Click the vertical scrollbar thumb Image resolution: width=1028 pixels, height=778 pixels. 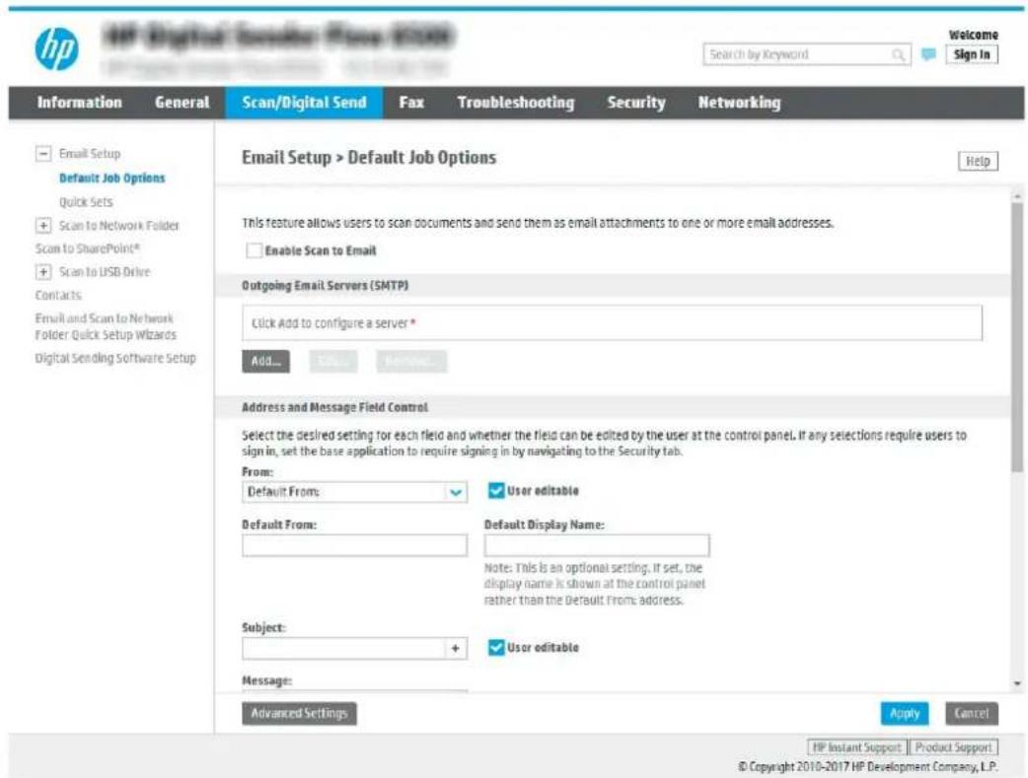(x=1017, y=337)
